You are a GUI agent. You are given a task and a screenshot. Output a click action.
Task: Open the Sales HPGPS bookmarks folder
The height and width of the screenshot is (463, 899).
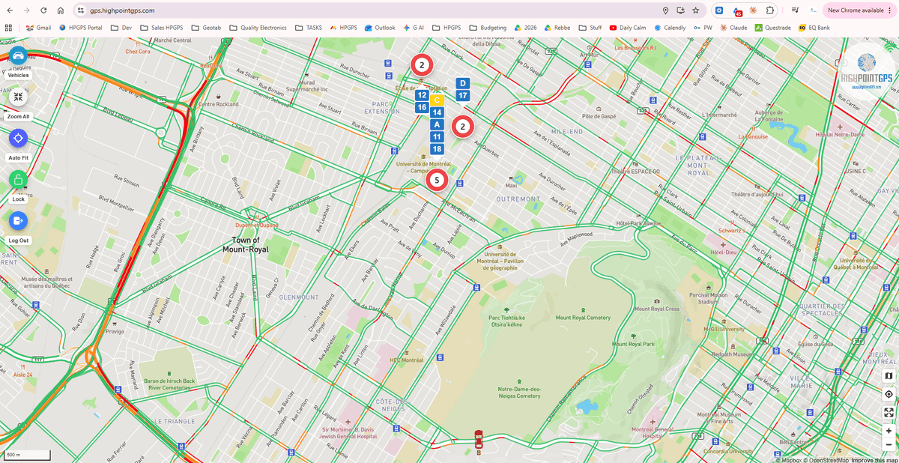[x=161, y=28]
